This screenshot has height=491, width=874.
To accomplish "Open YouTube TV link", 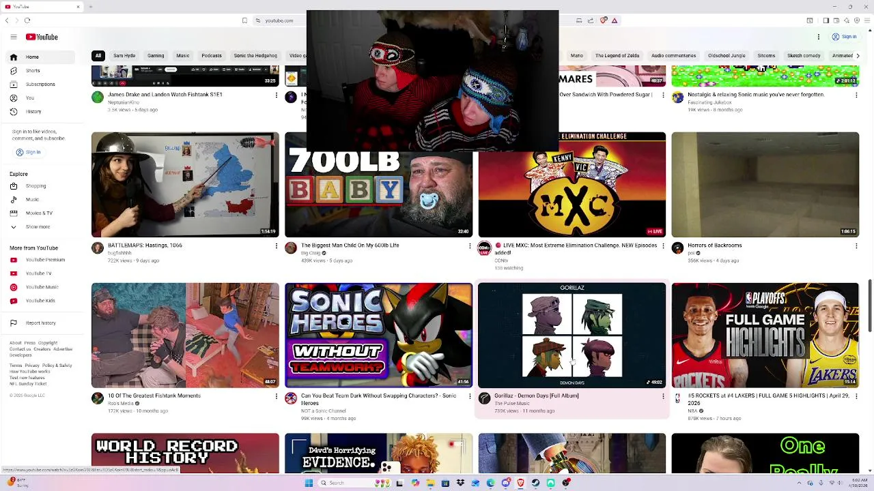I will 38,273.
